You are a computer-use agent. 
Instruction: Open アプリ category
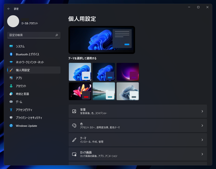(34, 78)
